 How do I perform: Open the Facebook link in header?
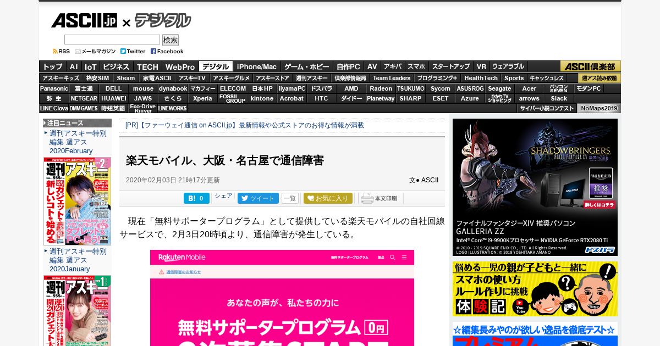click(167, 51)
